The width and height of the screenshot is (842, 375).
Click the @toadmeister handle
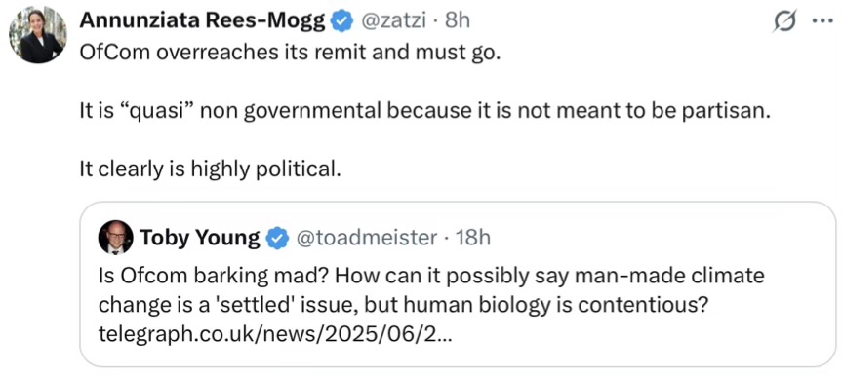coord(367,238)
